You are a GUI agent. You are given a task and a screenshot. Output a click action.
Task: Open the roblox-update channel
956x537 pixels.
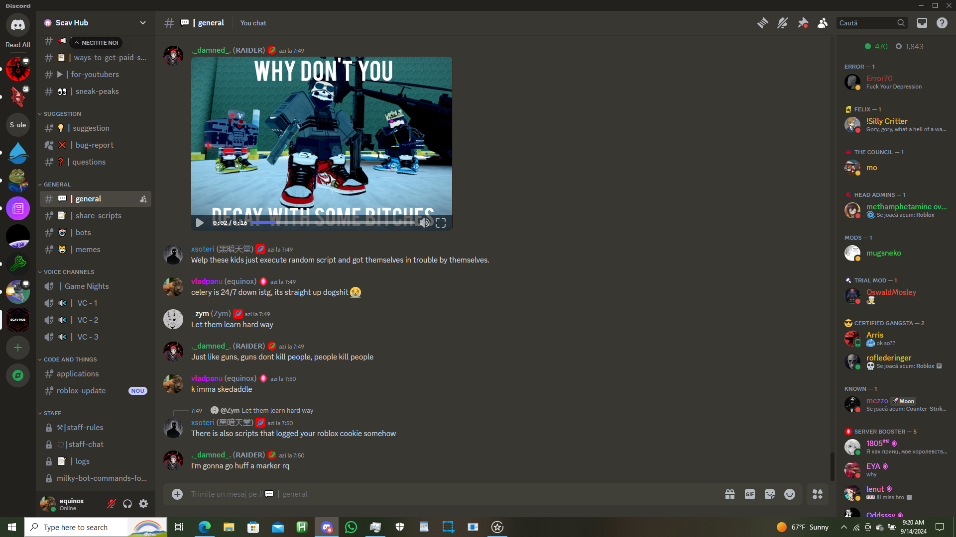coord(81,391)
